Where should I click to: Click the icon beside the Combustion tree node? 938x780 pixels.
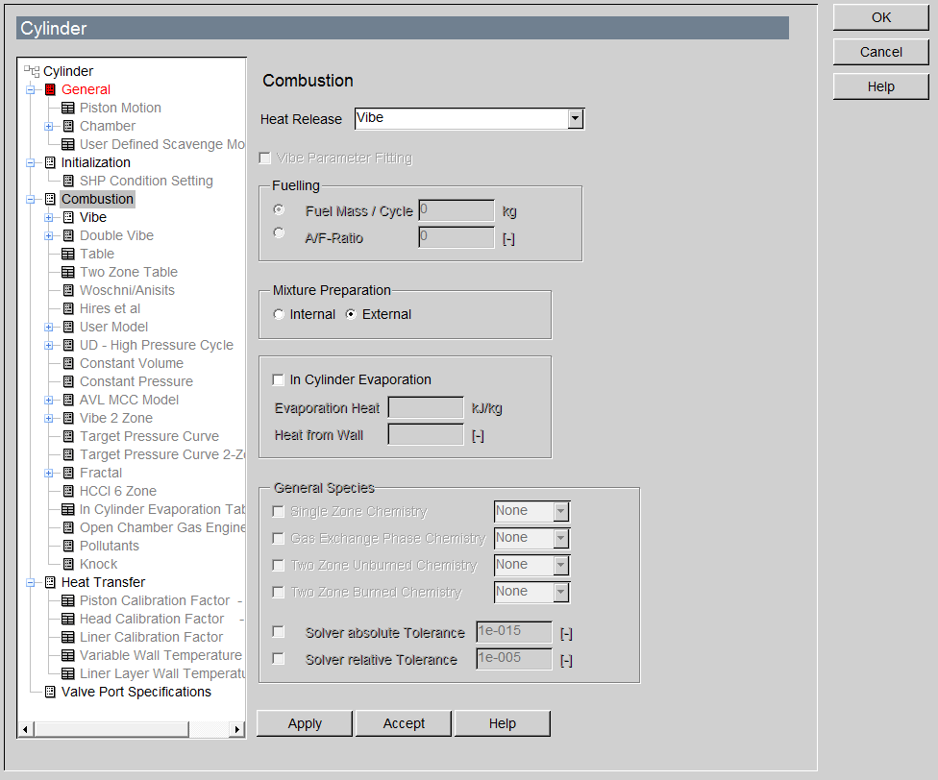[50, 199]
